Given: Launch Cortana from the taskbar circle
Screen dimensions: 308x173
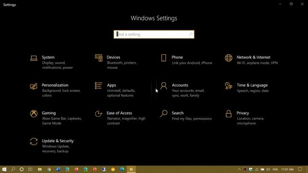Looking at the screenshot, I should click(x=22, y=169).
